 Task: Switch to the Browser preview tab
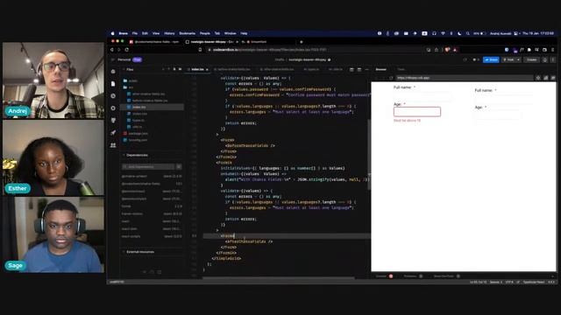tap(380, 69)
